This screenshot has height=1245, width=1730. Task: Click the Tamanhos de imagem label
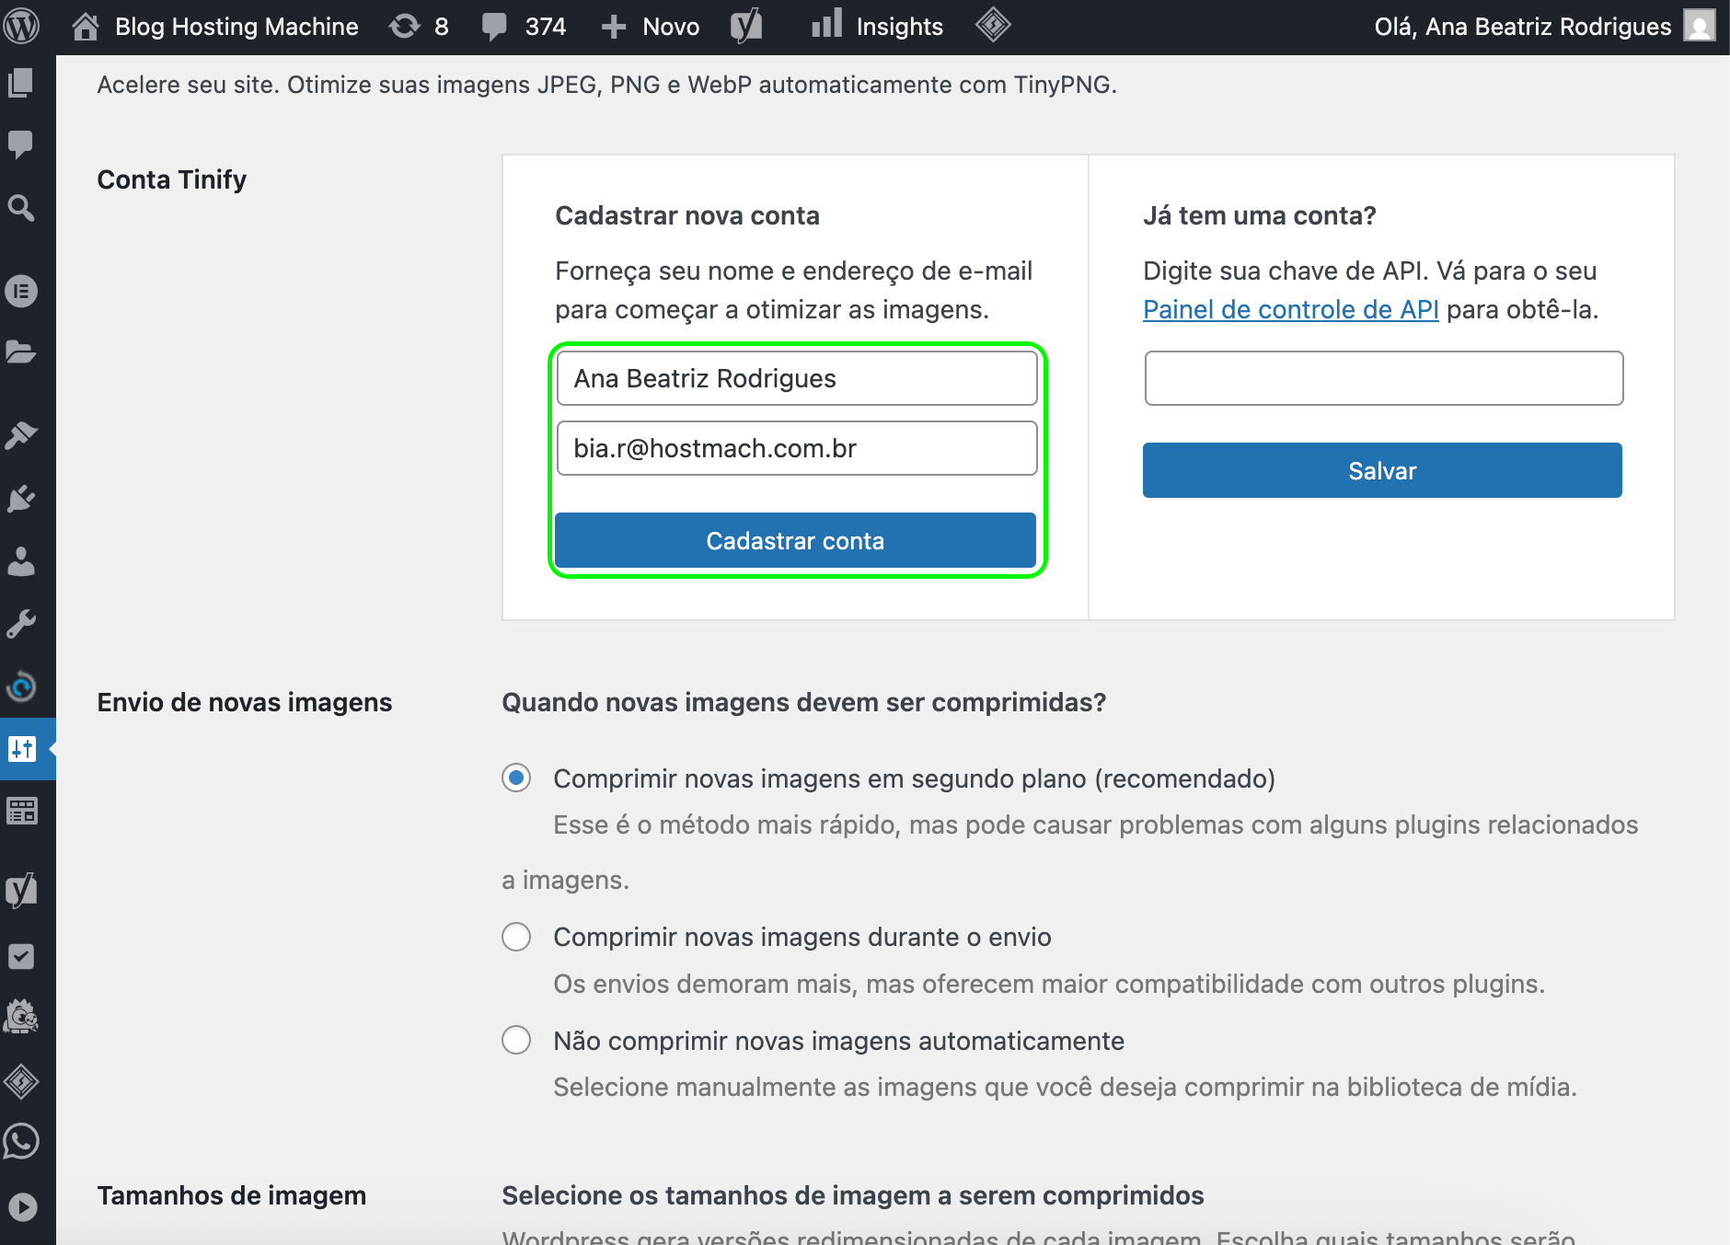coord(232,1195)
